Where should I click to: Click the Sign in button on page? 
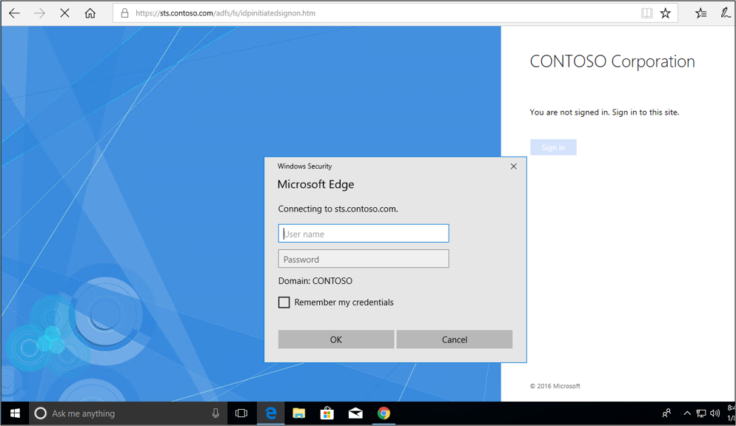(553, 147)
